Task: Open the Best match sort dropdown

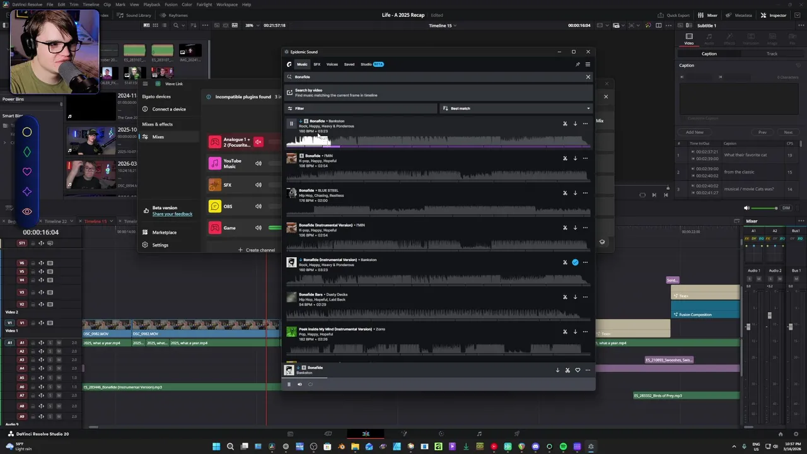Action: pyautogui.click(x=516, y=108)
